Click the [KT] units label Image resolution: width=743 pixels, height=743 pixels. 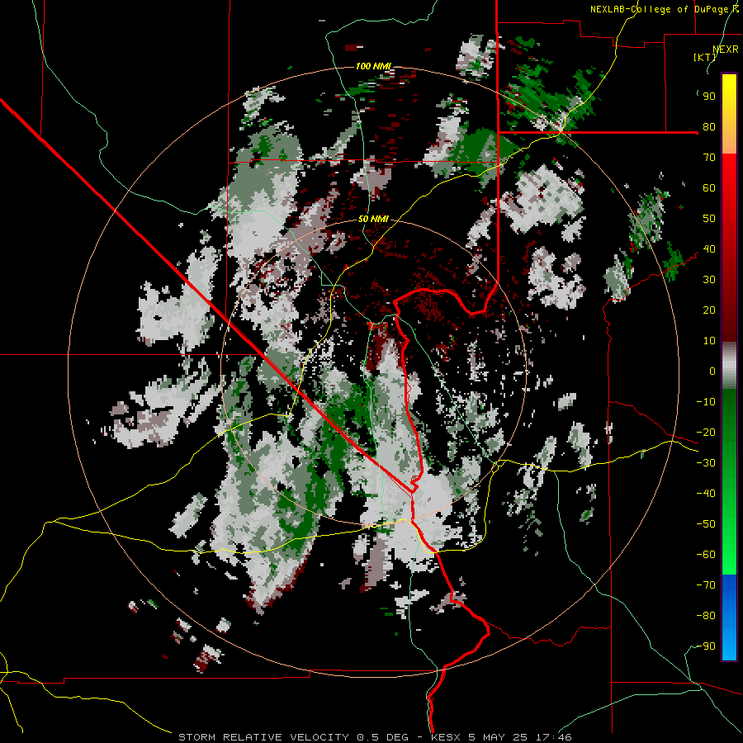point(704,57)
